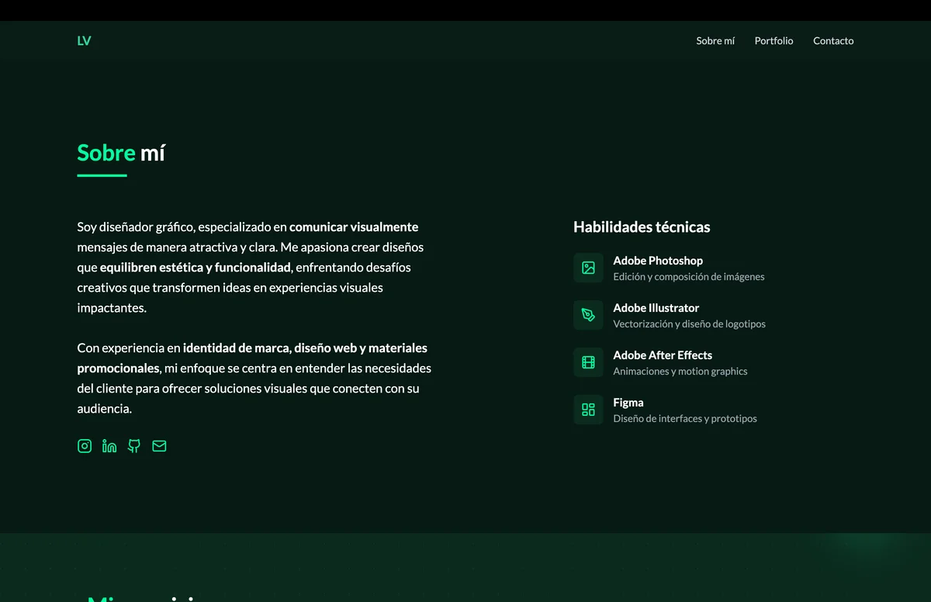Click the Habilidades técnicas heading
Viewport: 931px width, 602px height.
point(642,227)
